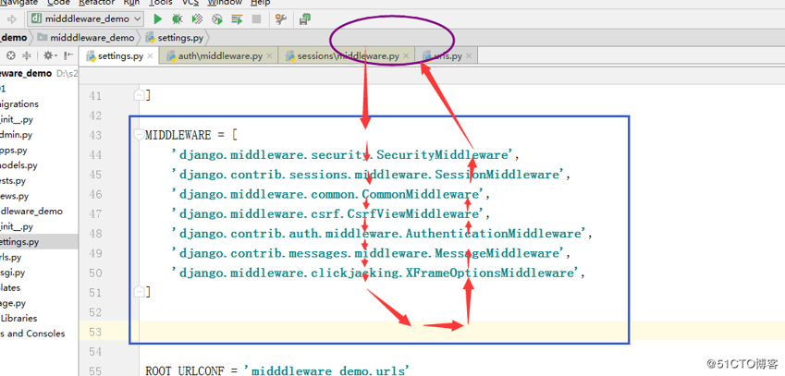This screenshot has height=376, width=785.
Task: Toggle fold marker on line 41
Action: 139,94
